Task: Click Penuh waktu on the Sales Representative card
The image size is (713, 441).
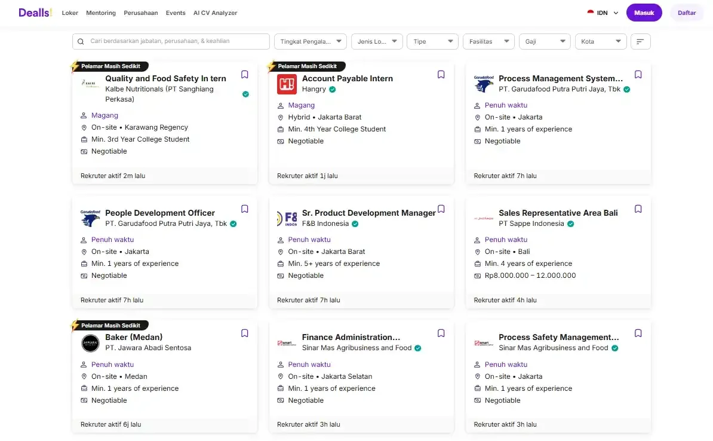Action: 506,240
